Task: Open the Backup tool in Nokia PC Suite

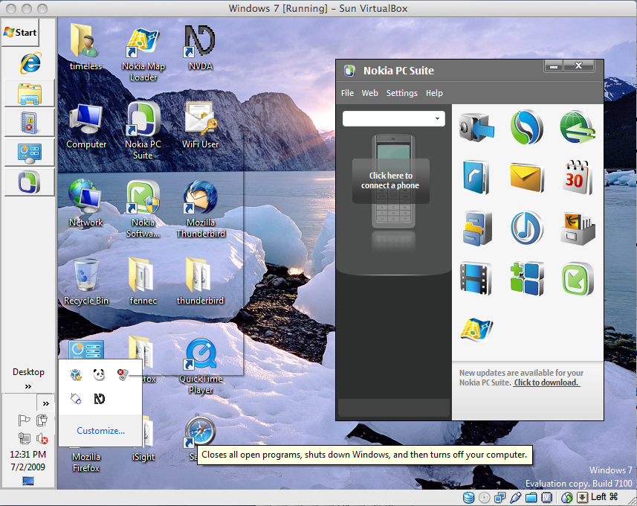Action: click(x=476, y=127)
